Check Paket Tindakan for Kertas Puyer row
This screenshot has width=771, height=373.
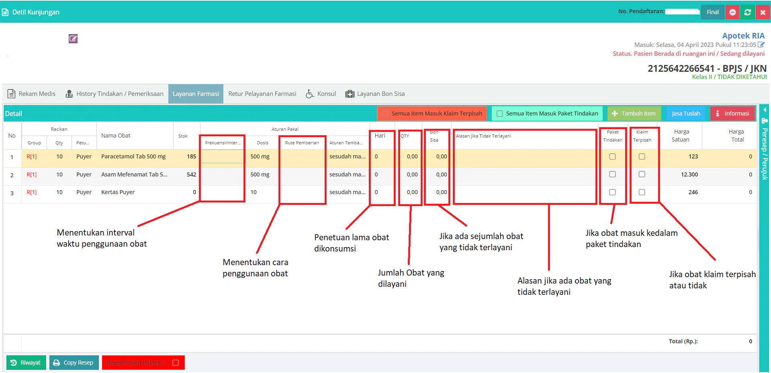612,192
